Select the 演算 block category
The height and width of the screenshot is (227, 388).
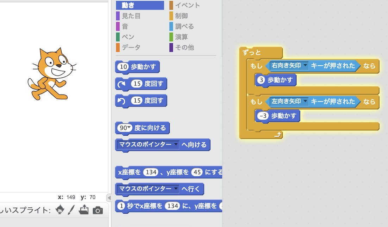(179, 37)
